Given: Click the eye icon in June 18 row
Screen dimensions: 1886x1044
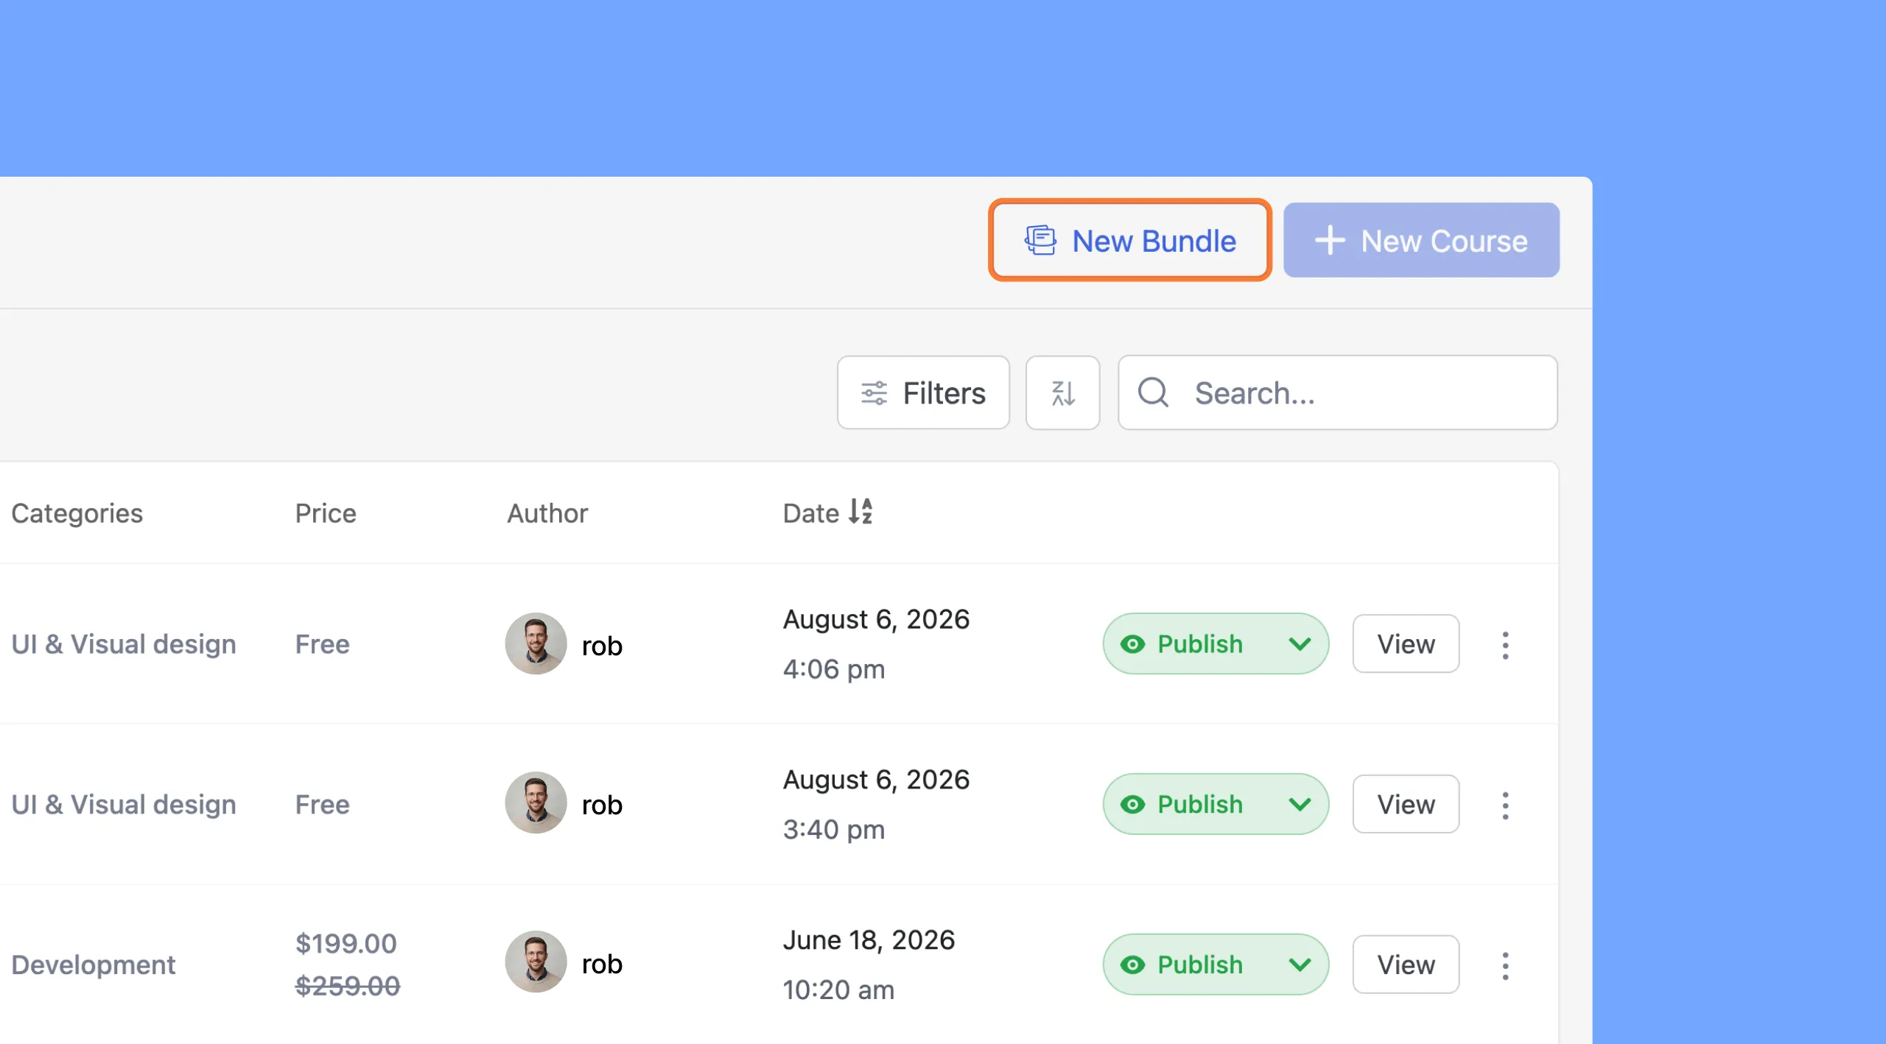Looking at the screenshot, I should pyautogui.click(x=1132, y=965).
